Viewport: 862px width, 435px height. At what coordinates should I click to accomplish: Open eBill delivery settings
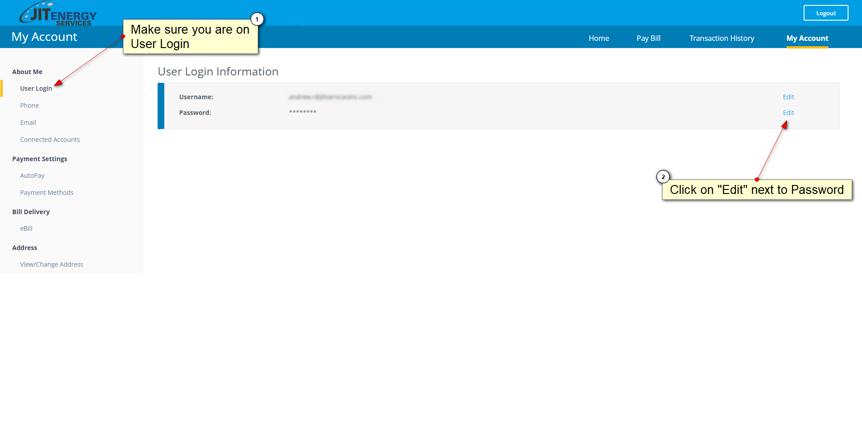[26, 228]
